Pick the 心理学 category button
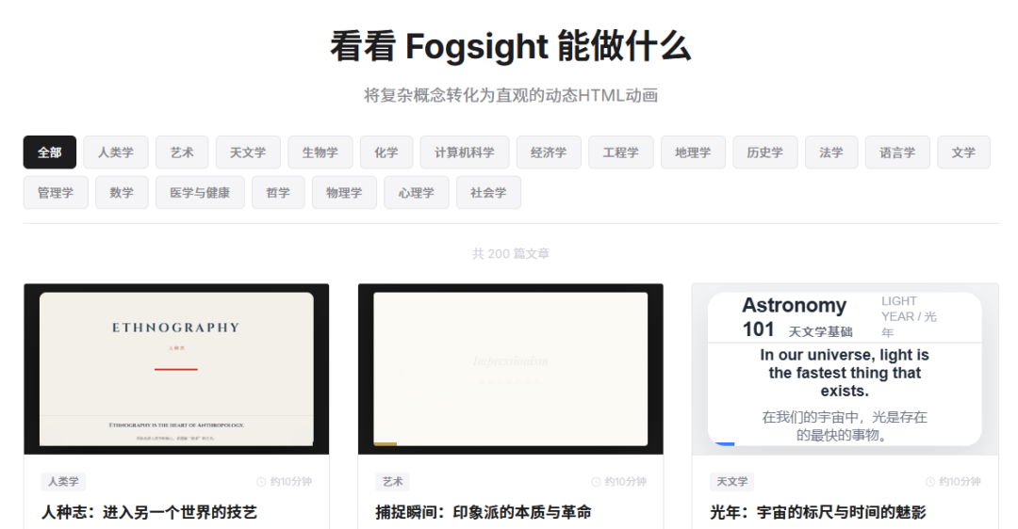 (417, 193)
